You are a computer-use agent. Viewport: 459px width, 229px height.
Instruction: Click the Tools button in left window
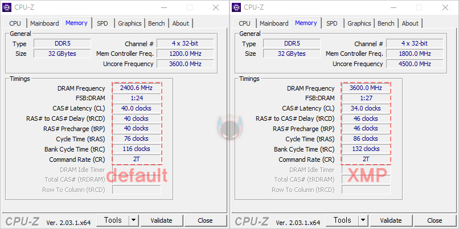(x=113, y=220)
